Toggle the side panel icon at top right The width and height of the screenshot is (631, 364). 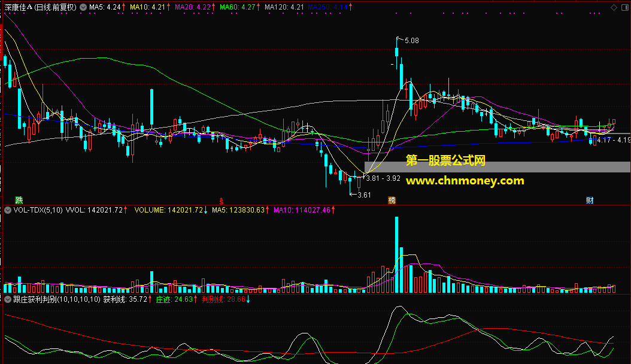coord(625,7)
